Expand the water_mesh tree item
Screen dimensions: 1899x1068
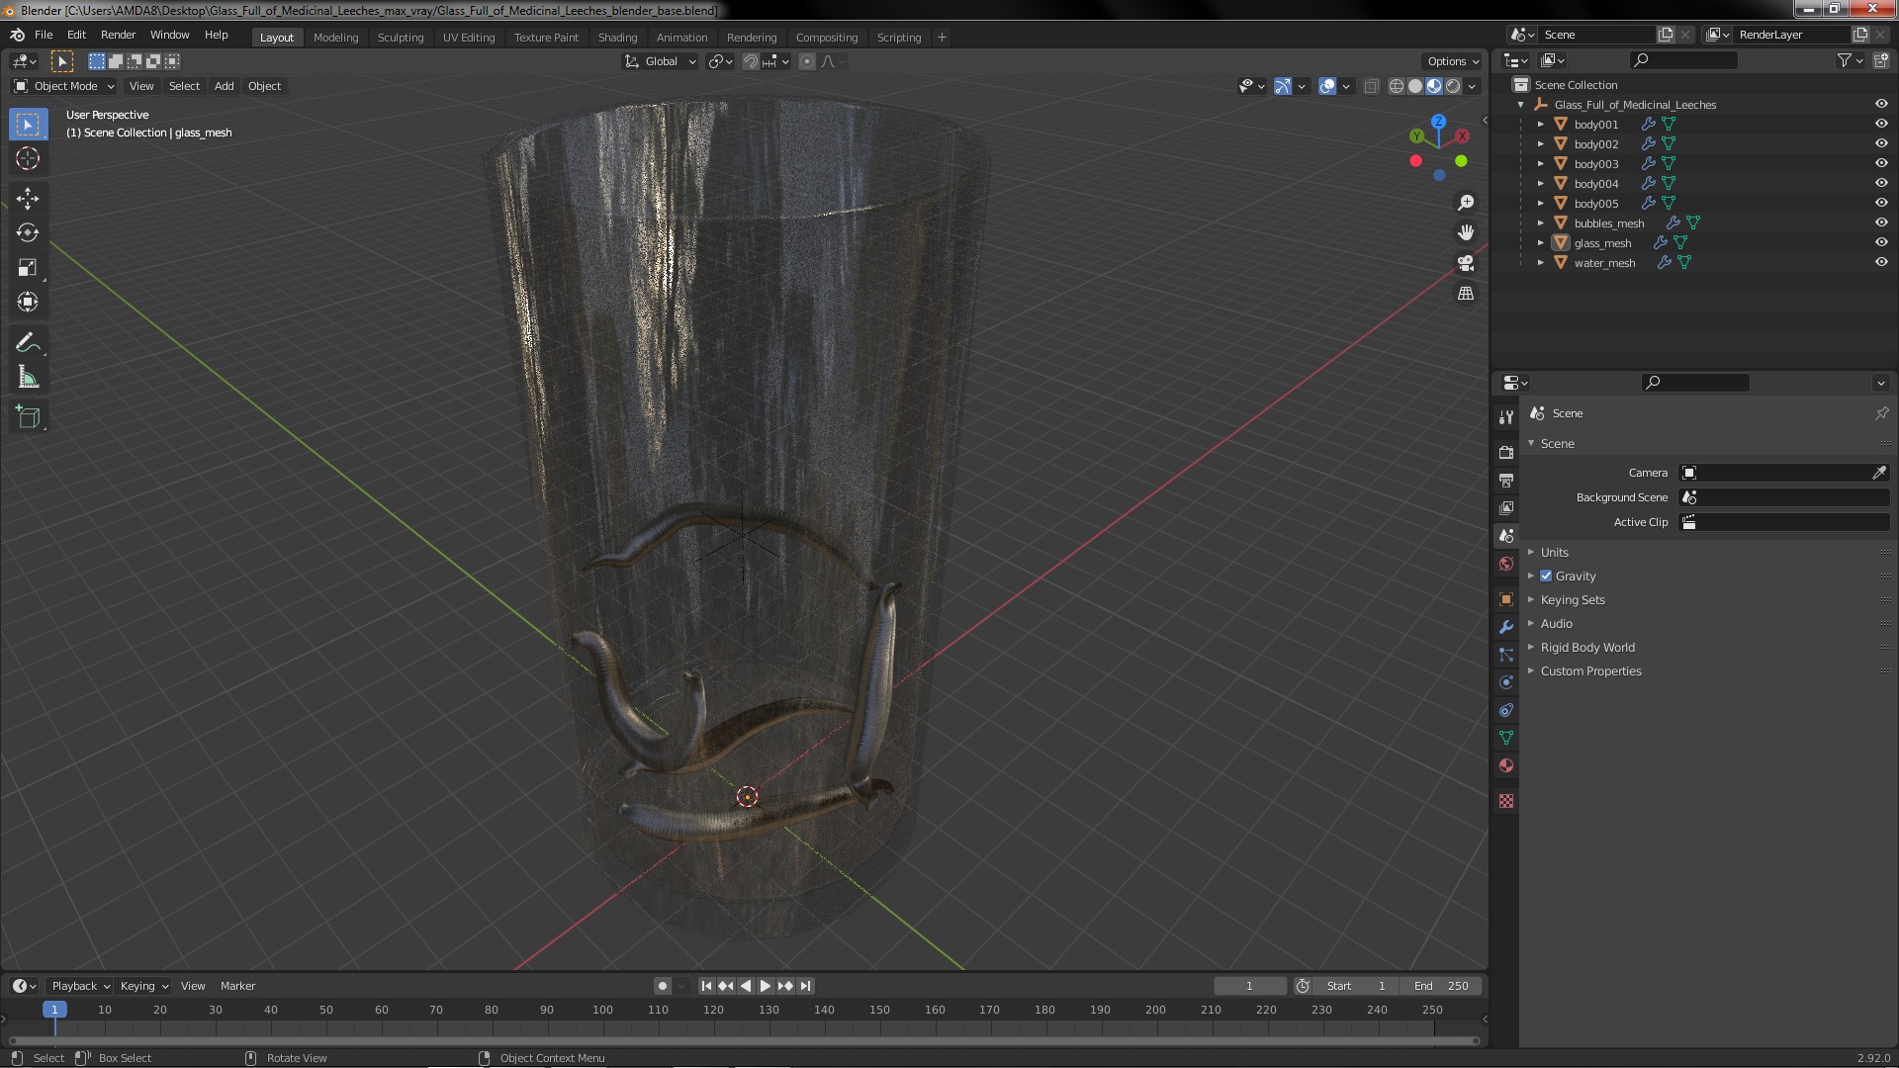point(1540,262)
